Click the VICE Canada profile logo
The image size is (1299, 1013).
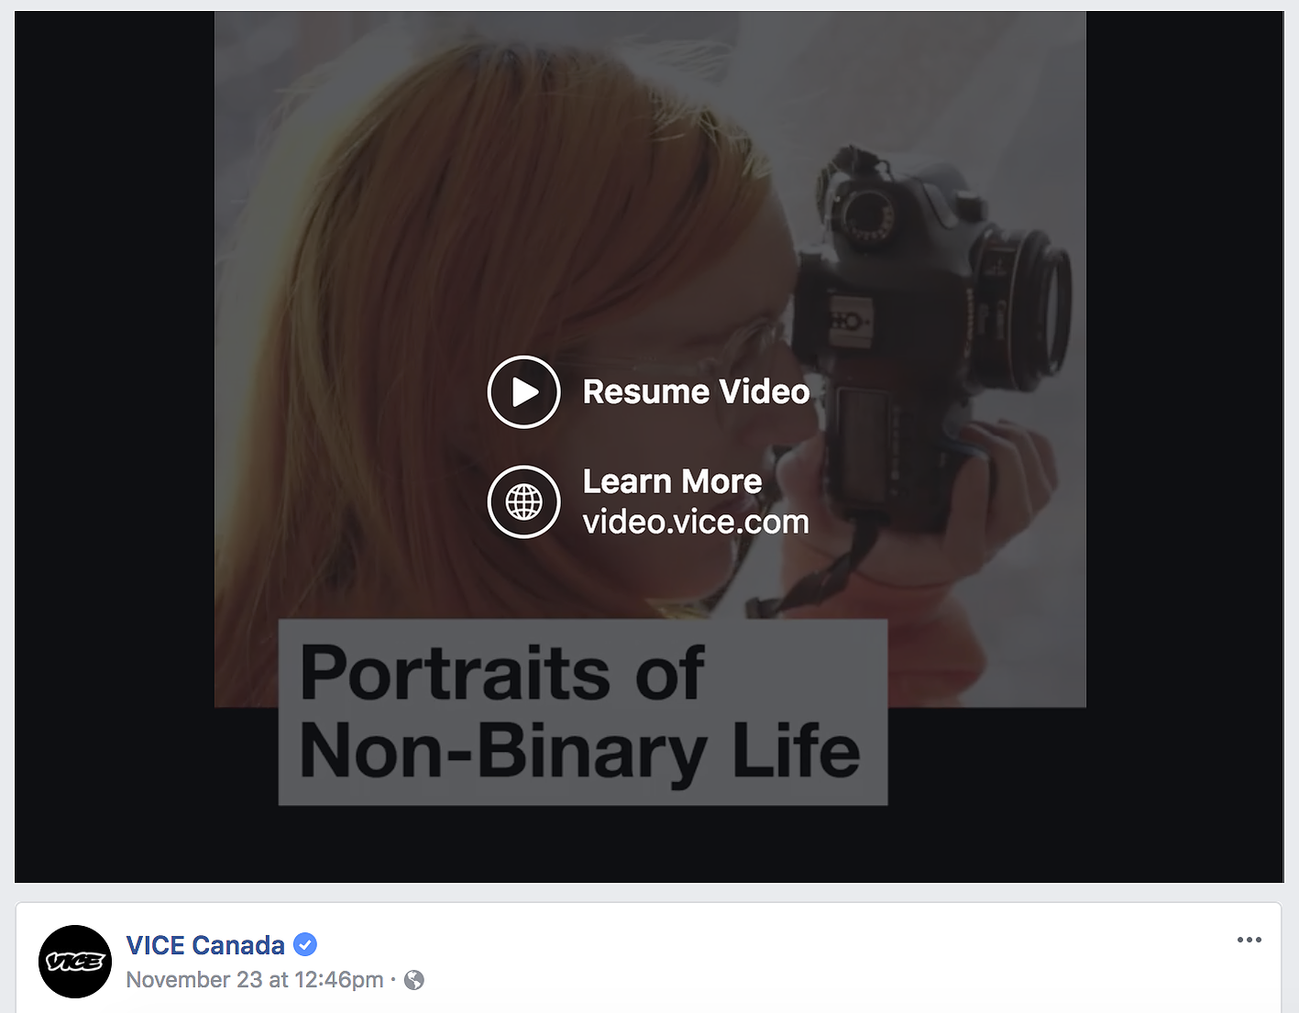[x=75, y=962]
